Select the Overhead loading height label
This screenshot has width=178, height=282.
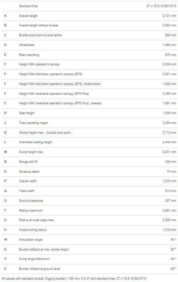tap(35, 142)
